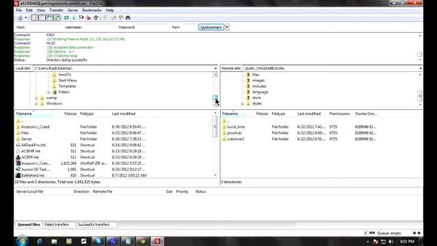Click FileZilla taskbar button
Screen dimensions: 437x246
click(x=157, y=241)
